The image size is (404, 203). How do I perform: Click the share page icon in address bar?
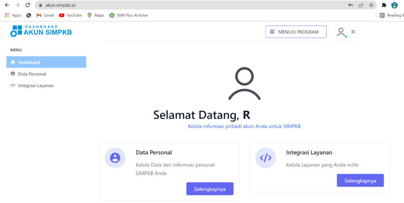click(361, 5)
